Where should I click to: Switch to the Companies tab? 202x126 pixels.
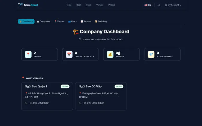click(x=44, y=22)
